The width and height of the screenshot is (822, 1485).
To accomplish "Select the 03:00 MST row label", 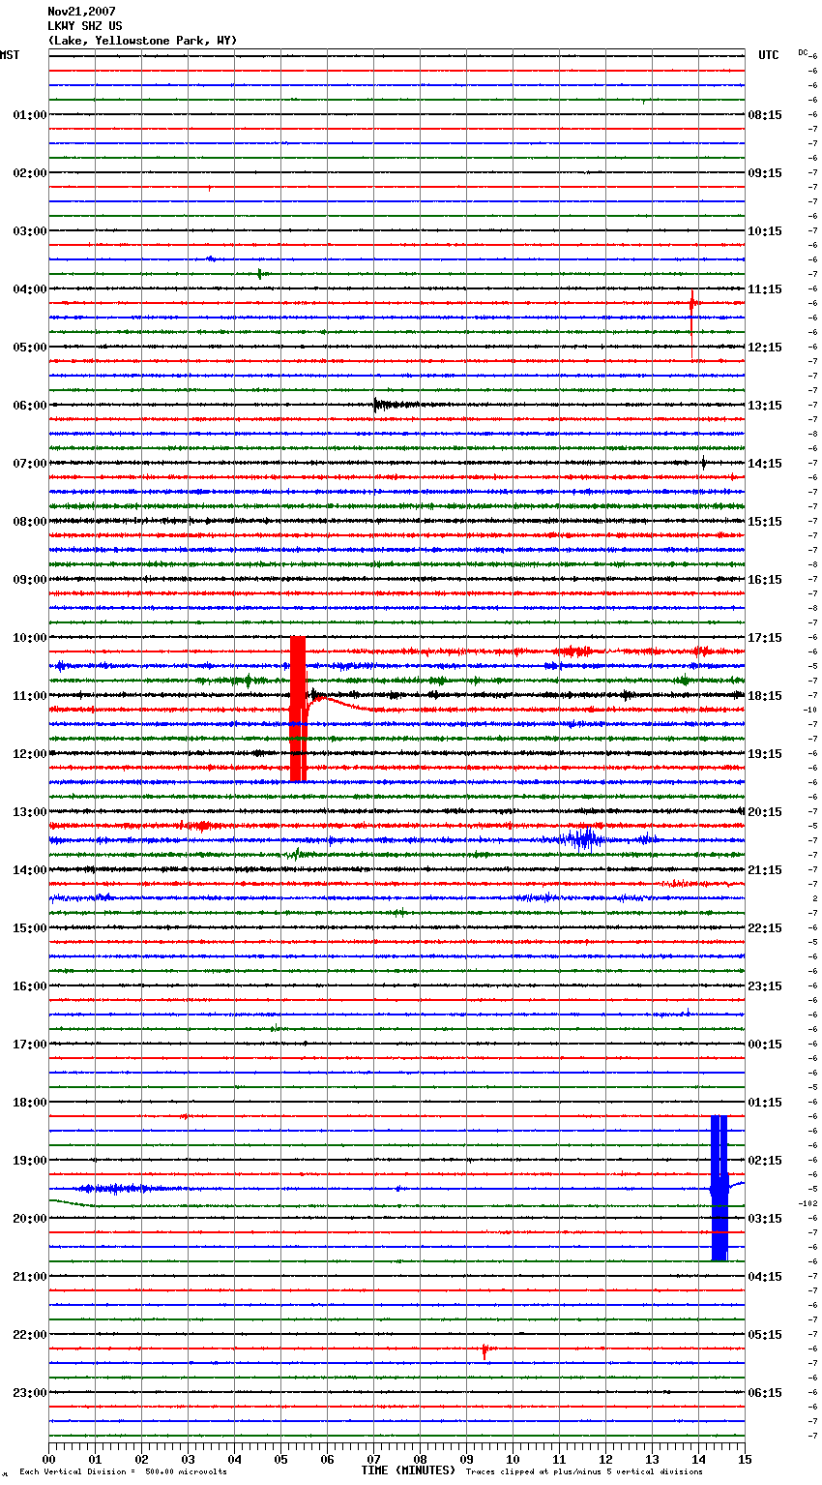I will coord(29,231).
